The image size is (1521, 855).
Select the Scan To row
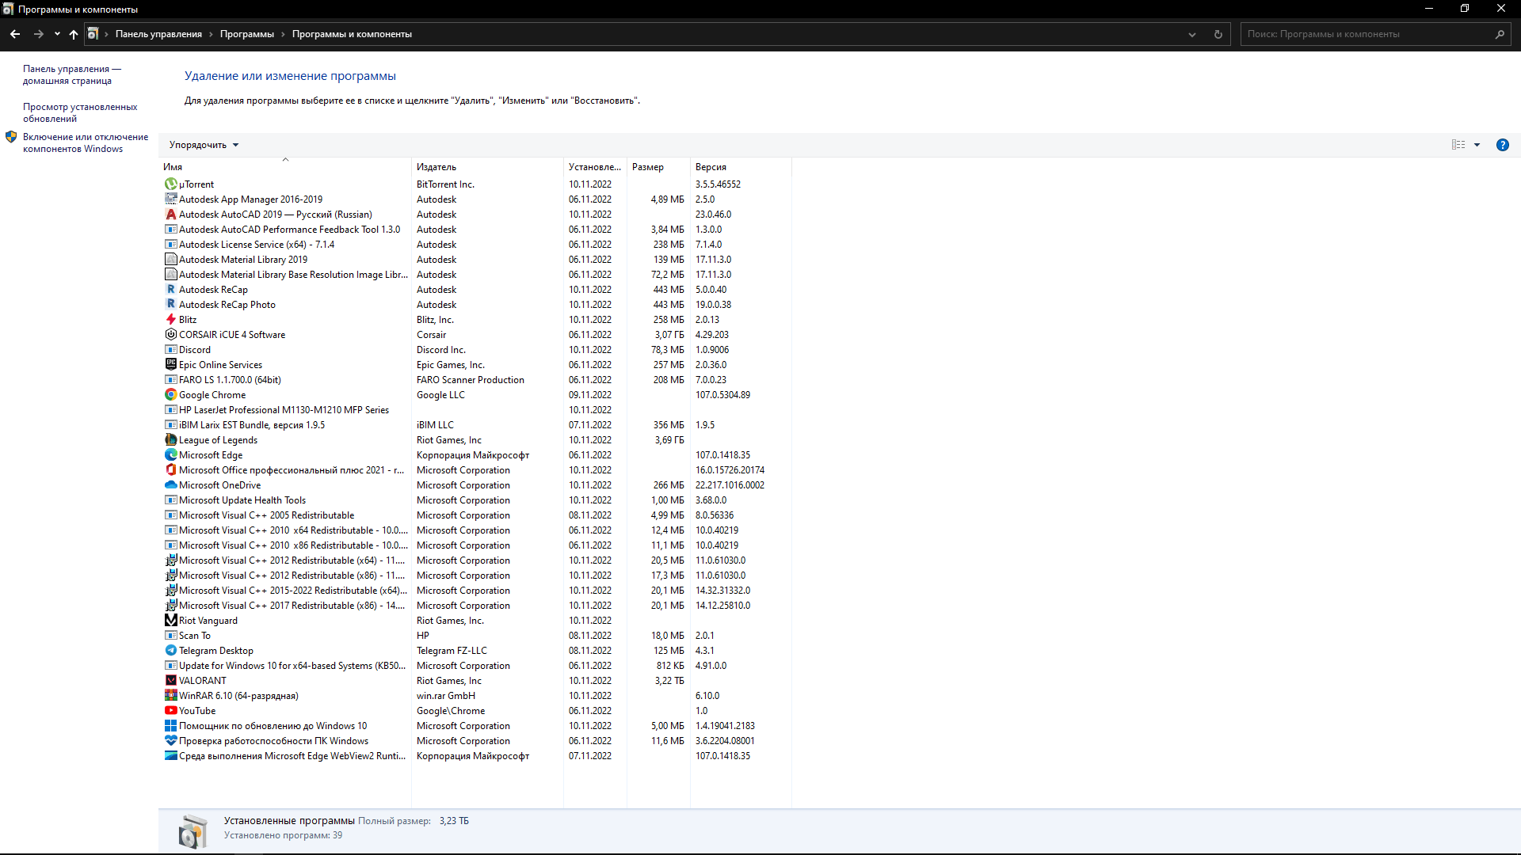click(x=475, y=635)
